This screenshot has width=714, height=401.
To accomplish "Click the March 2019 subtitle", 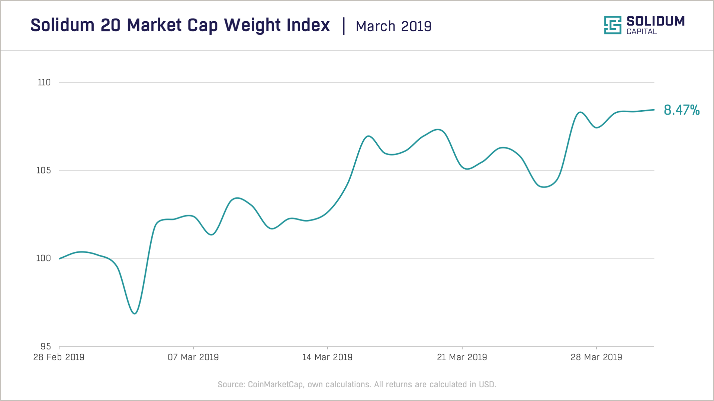I will click(x=393, y=27).
